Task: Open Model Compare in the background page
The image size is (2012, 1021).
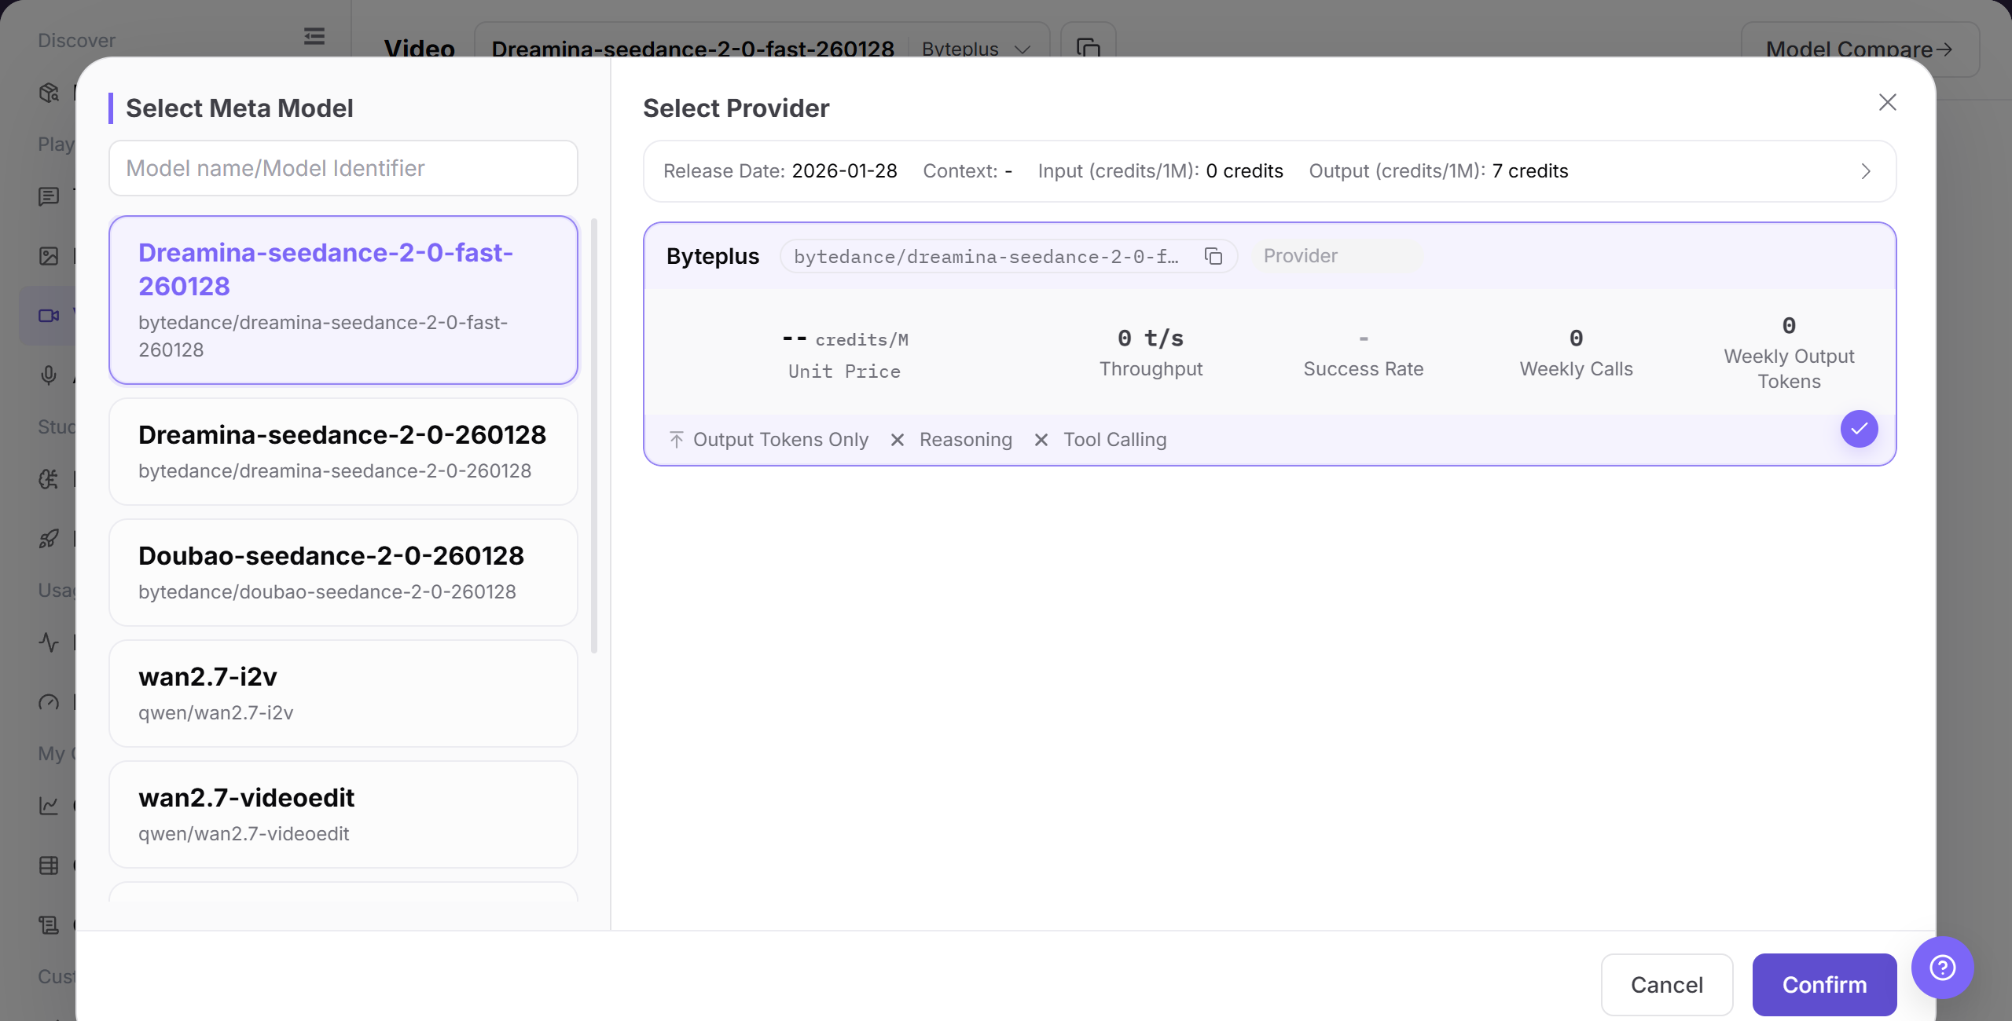Action: pyautogui.click(x=1860, y=49)
